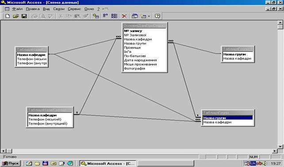Click the title bar of the main student table
This screenshot has width=284, height=167.
(144, 26)
